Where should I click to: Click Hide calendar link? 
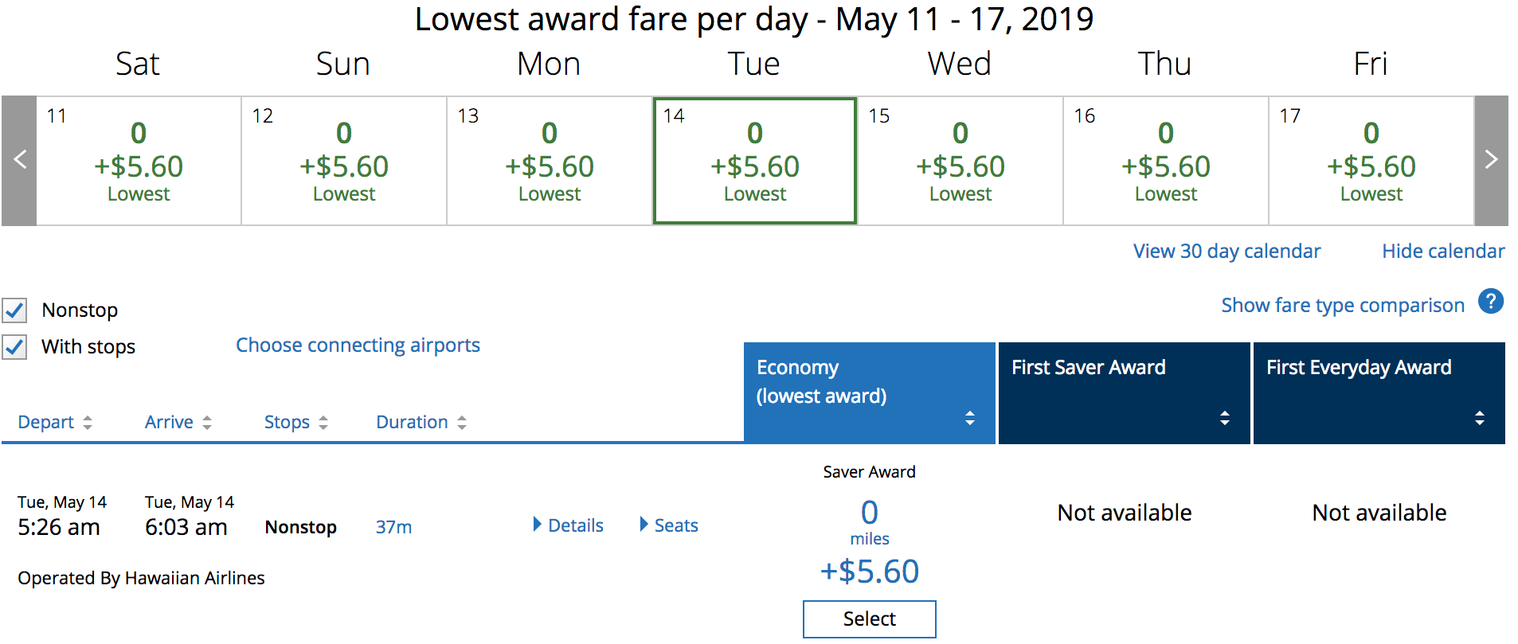(1442, 252)
